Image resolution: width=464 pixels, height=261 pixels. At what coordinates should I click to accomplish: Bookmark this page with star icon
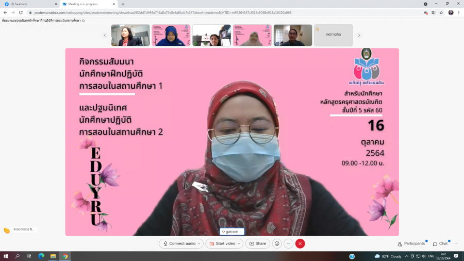pyautogui.click(x=441, y=12)
